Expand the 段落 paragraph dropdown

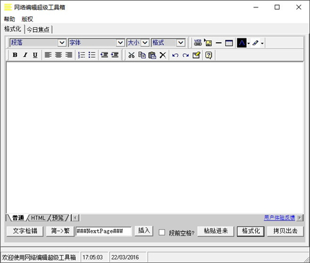coord(62,43)
